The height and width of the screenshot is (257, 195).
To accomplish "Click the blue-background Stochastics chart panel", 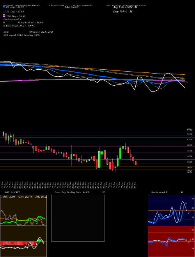I will click(171, 210).
